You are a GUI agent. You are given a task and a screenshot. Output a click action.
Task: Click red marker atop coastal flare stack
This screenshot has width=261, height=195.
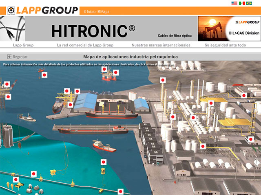(163, 80)
